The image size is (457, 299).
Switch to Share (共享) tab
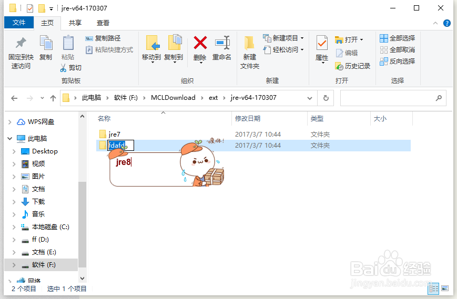tap(75, 23)
